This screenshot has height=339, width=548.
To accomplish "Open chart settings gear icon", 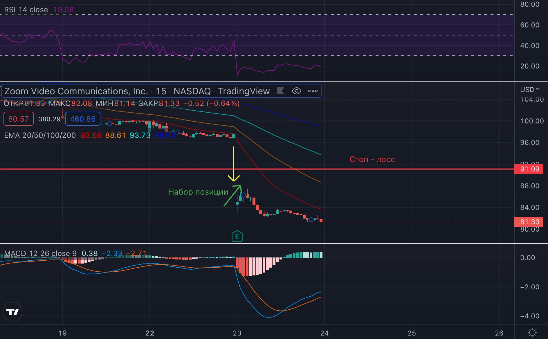I will pyautogui.click(x=532, y=333).
